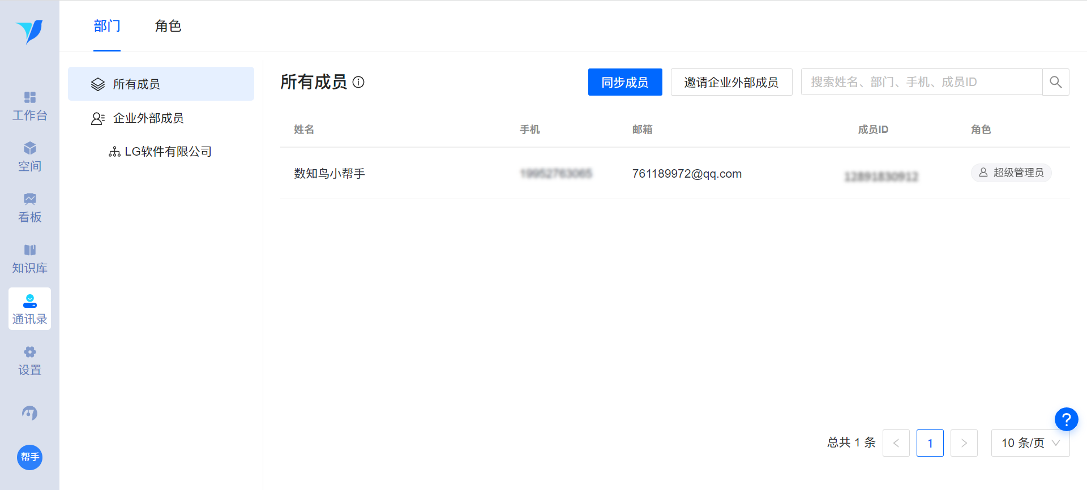The width and height of the screenshot is (1087, 490).
Task: Click the 邮箱 column header
Action: (643, 130)
